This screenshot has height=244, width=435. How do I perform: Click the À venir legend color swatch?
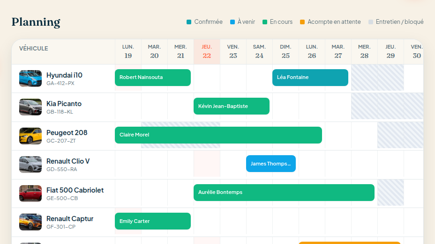point(232,22)
